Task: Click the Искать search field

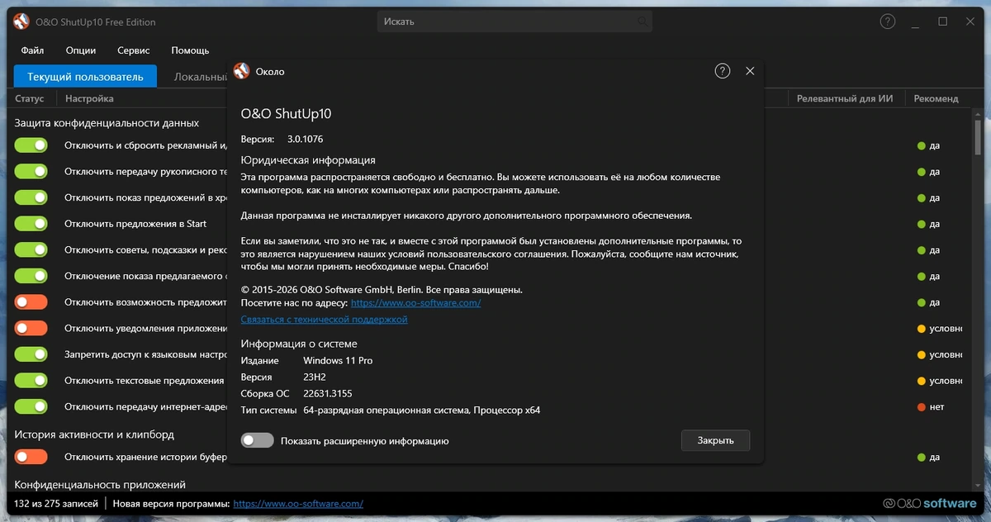Action: 514,21
